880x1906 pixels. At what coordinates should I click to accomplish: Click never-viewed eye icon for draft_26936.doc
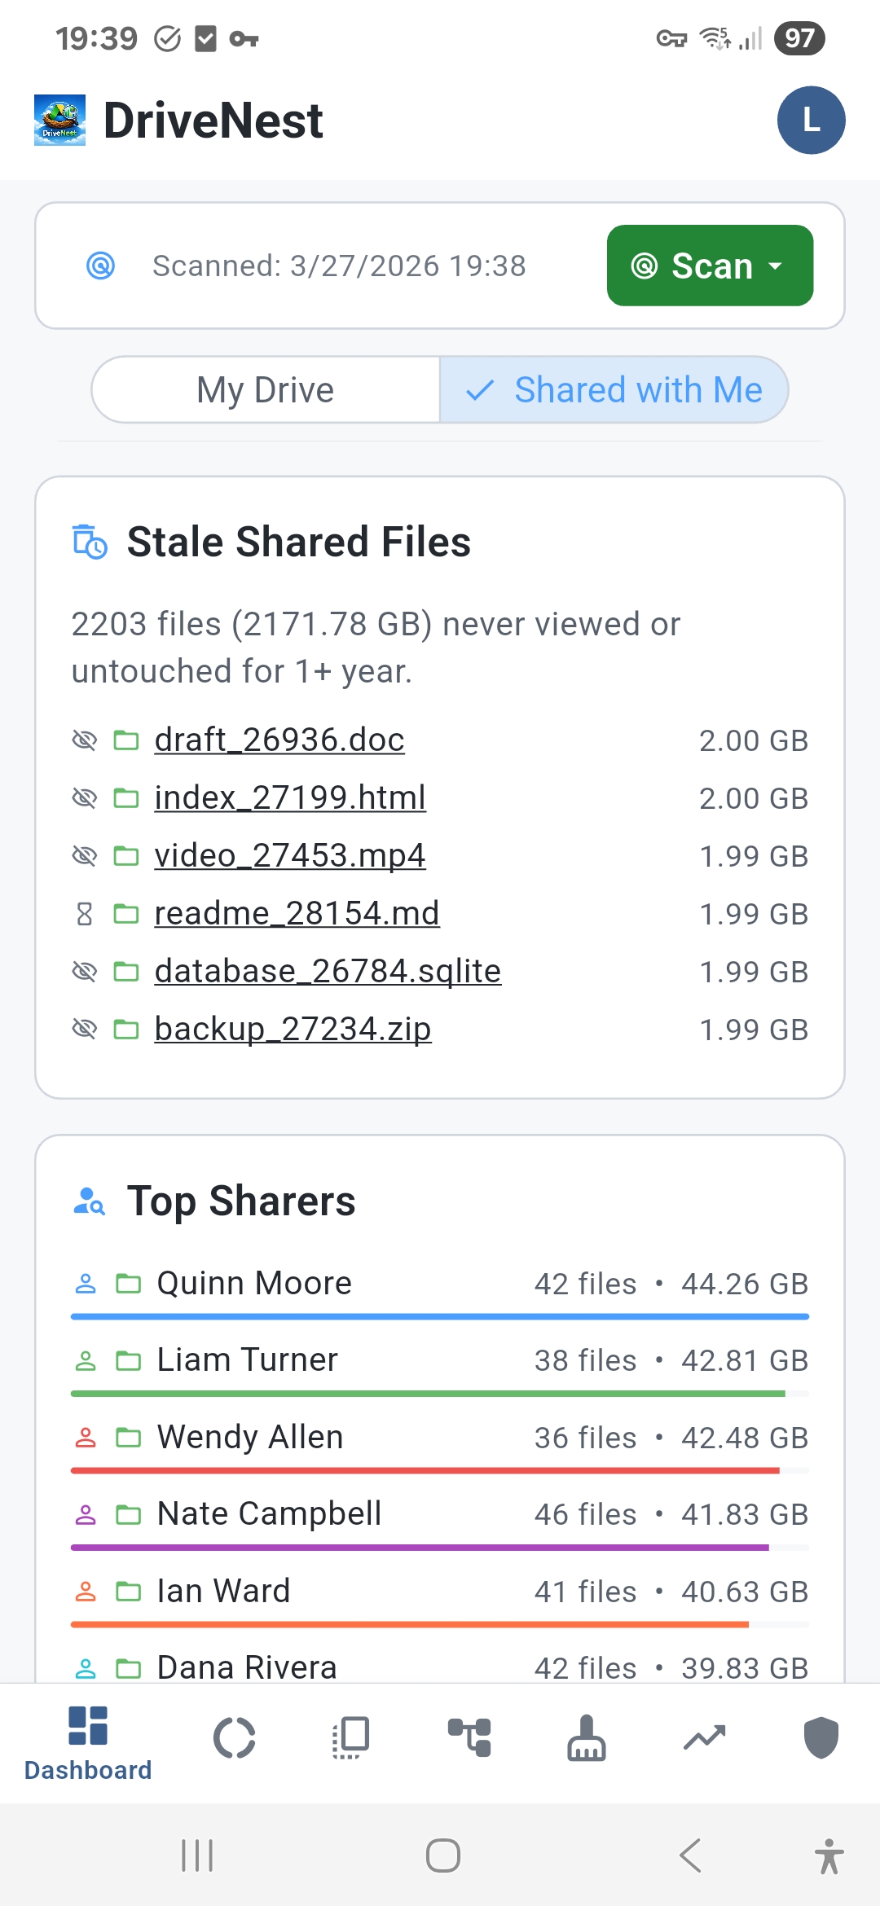pyautogui.click(x=85, y=740)
